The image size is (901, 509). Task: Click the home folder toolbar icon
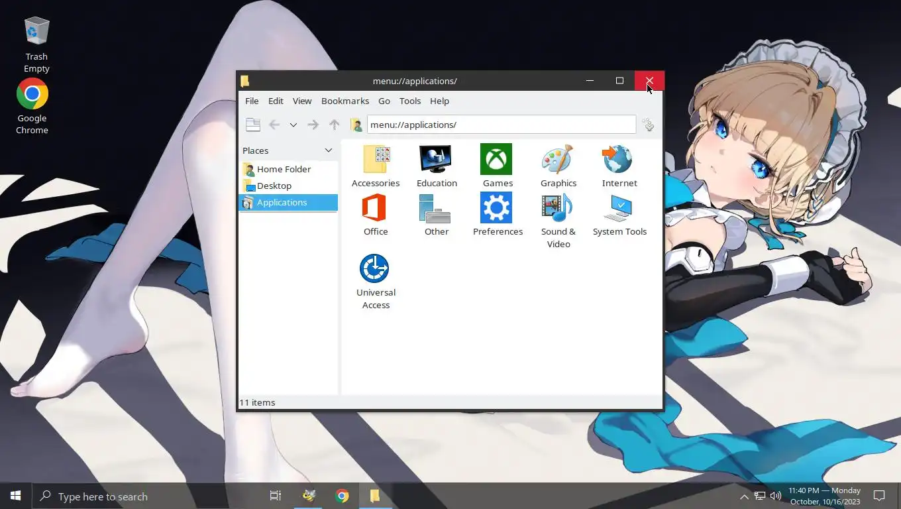click(x=356, y=125)
